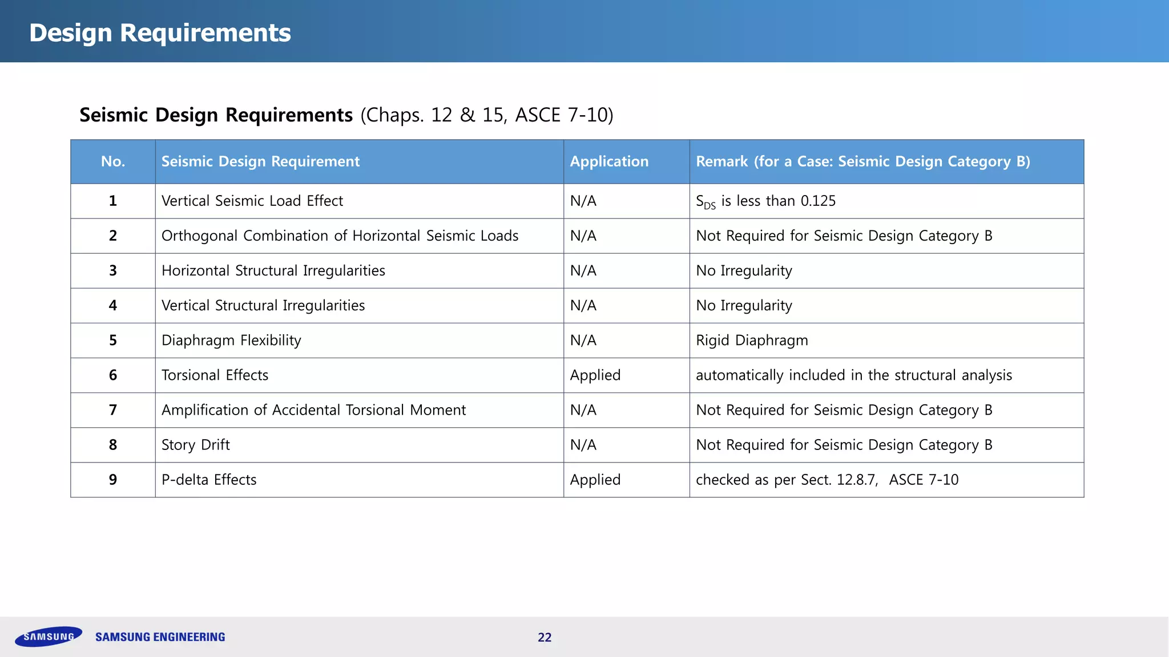
Task: Click the Applied cell for Torsional Effects
Action: 595,375
